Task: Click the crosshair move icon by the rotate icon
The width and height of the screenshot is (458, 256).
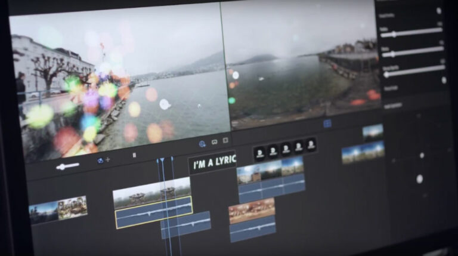Action: [108, 159]
